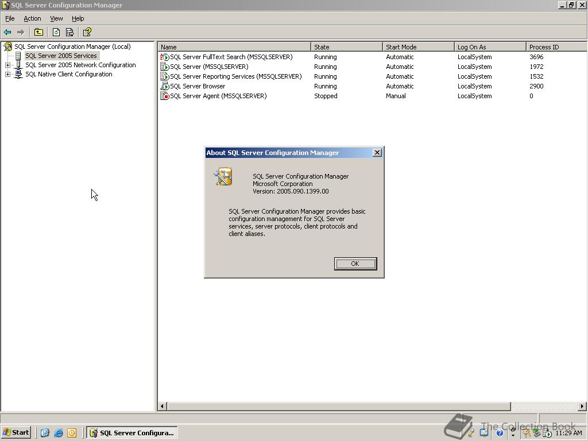Sort by the Process ID column header
588x441 pixels.
556,47
